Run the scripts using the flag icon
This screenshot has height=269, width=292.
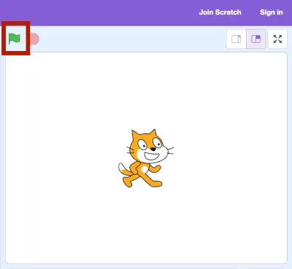coord(14,39)
